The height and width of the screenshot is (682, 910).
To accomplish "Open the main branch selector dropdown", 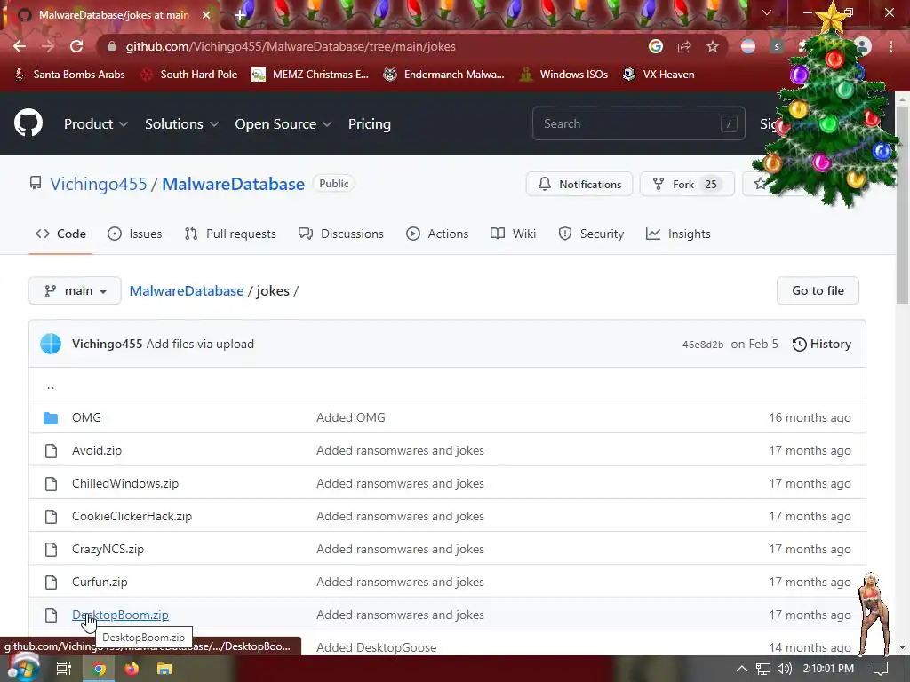I will [75, 290].
